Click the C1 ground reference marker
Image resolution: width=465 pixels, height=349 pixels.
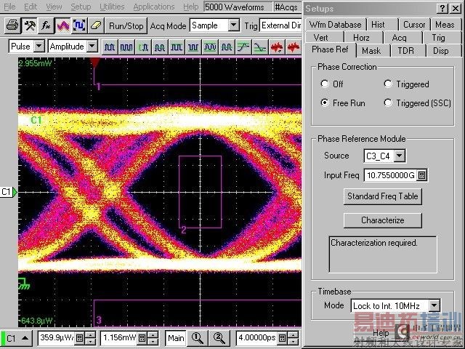[x=24, y=284]
